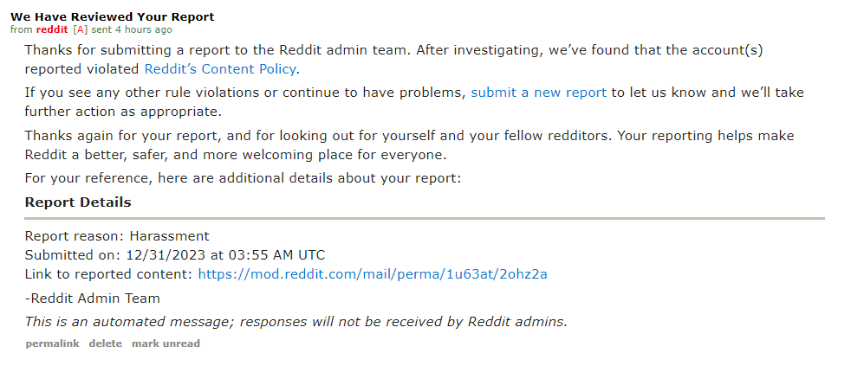Click the "Report reason: Harassment" line

(117, 237)
